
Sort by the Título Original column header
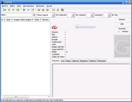coord(26,20)
